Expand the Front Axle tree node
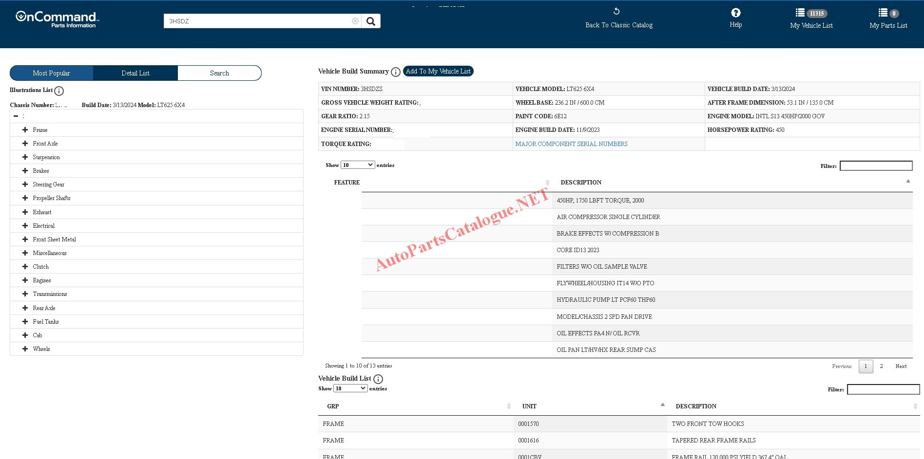The image size is (924, 459). [x=25, y=144]
